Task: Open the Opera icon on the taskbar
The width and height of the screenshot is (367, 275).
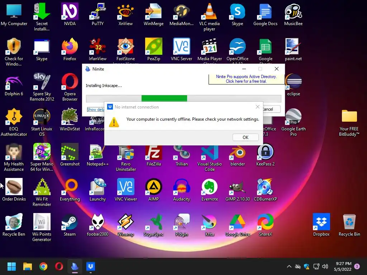Action: click(x=59, y=266)
